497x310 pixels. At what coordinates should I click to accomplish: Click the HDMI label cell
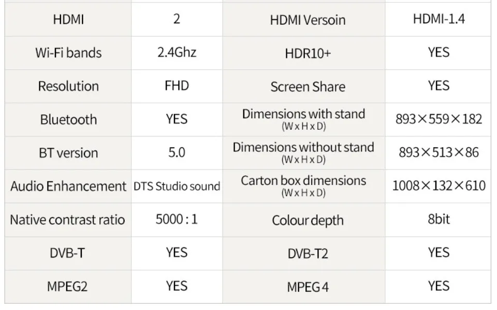coord(68,20)
